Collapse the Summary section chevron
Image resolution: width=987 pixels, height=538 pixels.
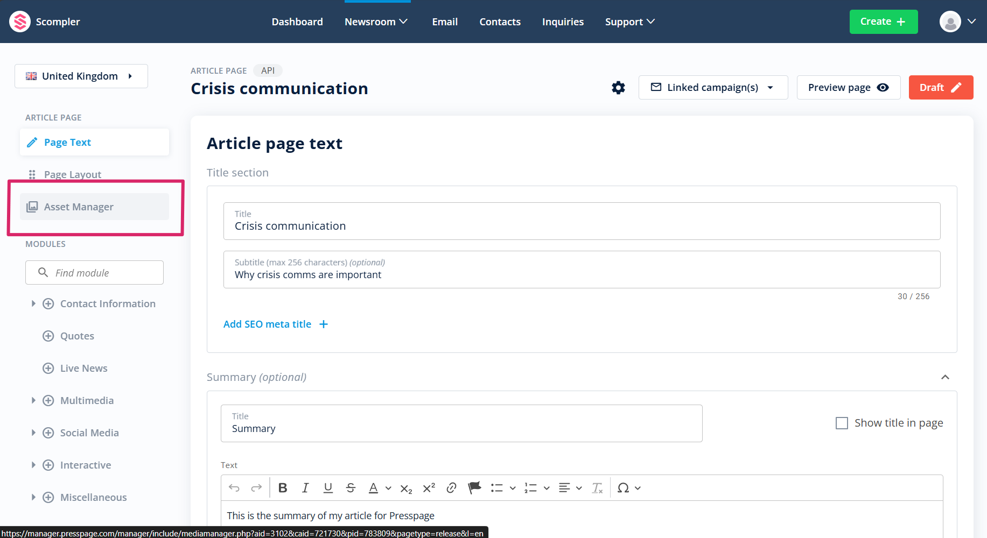(945, 377)
